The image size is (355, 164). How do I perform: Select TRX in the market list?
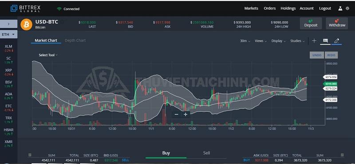pyautogui.click(x=8, y=120)
